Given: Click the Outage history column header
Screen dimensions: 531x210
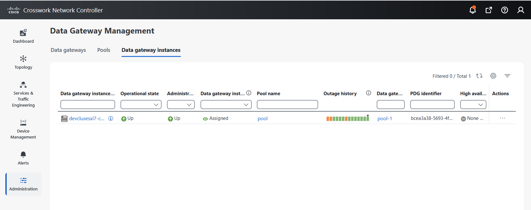Looking at the screenshot, I should point(340,94).
